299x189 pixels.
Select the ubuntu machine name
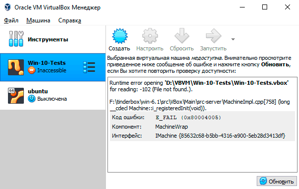pyautogui.click(x=38, y=91)
